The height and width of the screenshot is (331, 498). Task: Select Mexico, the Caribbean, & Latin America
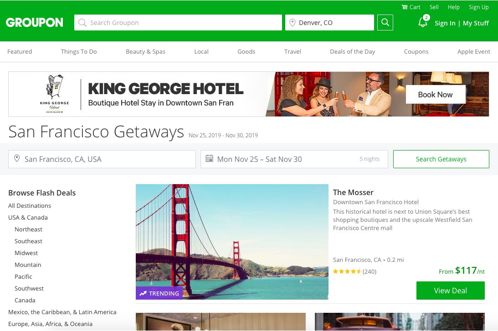click(x=62, y=312)
